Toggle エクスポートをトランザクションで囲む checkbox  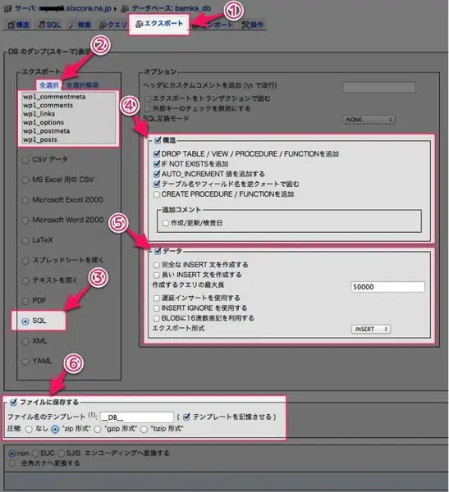click(x=148, y=99)
